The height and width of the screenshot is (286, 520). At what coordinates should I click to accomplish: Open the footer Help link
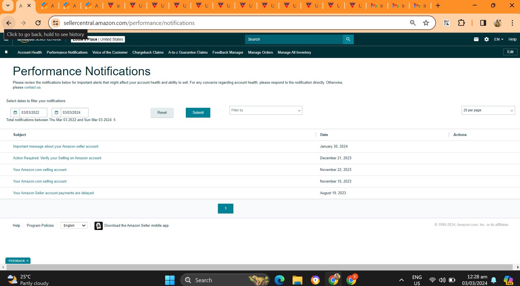(x=16, y=225)
